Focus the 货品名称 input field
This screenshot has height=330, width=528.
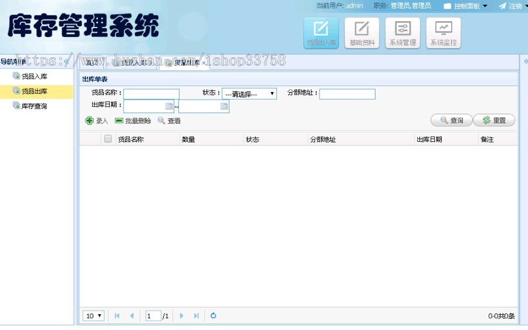tap(151, 94)
